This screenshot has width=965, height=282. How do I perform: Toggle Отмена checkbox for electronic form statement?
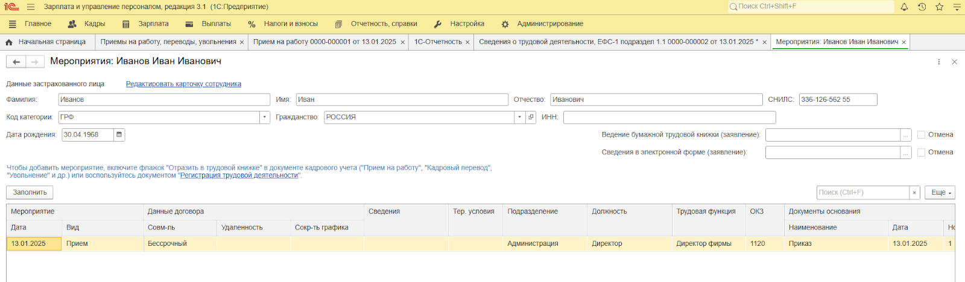click(921, 152)
